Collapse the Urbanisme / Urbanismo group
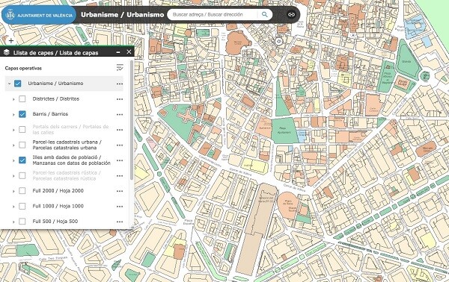This screenshot has height=282, width=449. click(9, 84)
